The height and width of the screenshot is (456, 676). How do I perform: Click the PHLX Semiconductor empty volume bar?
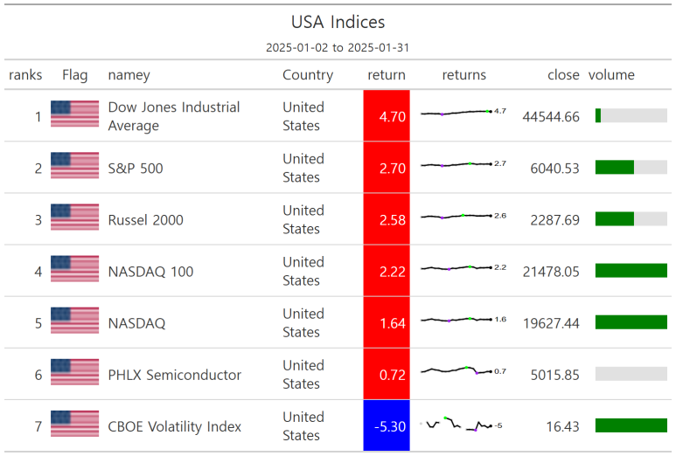[631, 374]
